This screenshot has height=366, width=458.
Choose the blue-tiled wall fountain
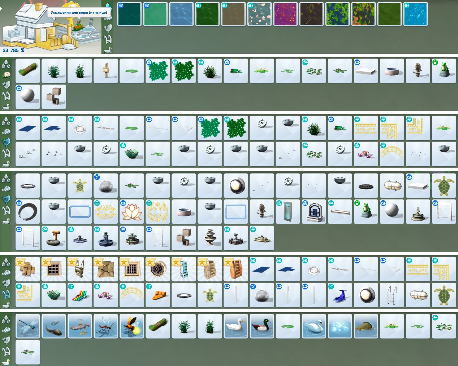click(x=314, y=212)
